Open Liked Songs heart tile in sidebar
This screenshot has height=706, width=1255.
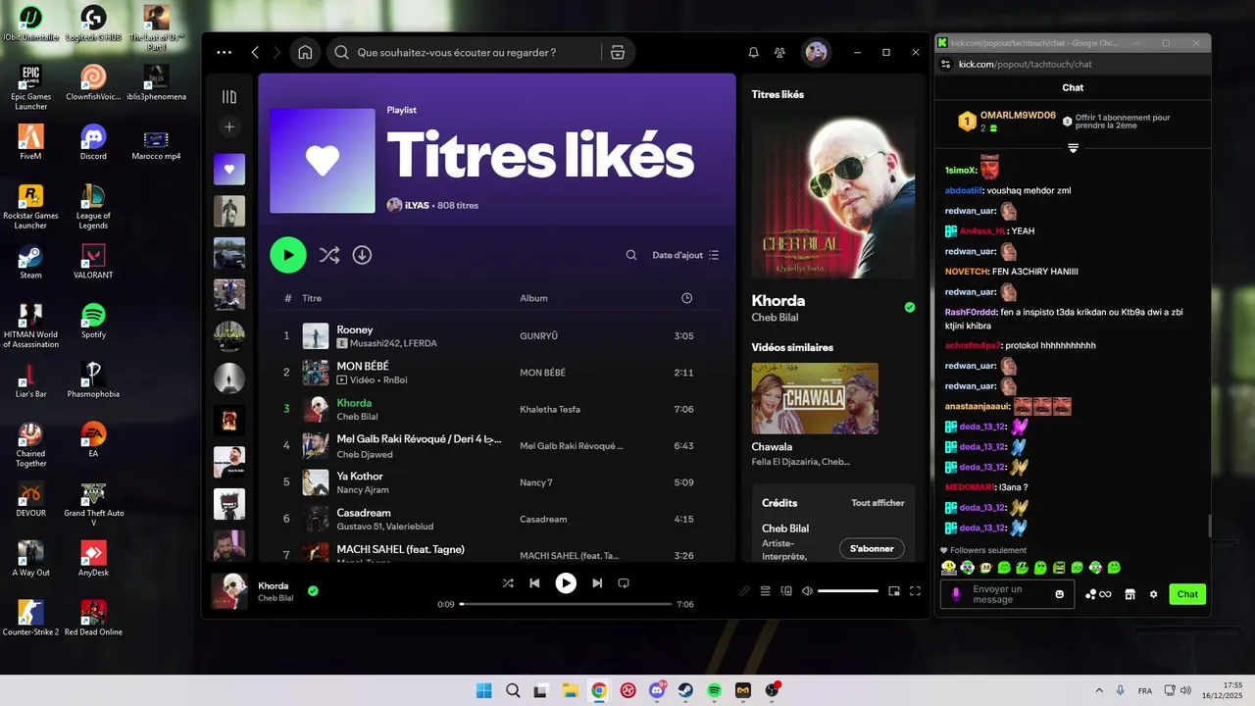pos(229,169)
